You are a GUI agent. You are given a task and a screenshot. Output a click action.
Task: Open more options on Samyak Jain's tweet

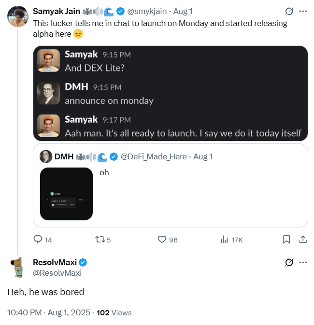pyautogui.click(x=303, y=11)
